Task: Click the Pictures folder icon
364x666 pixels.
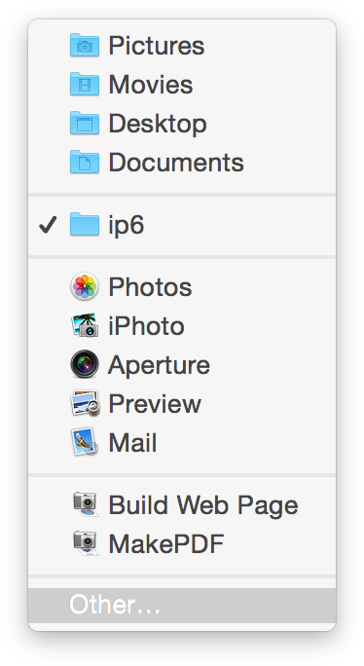Action: pos(85,45)
